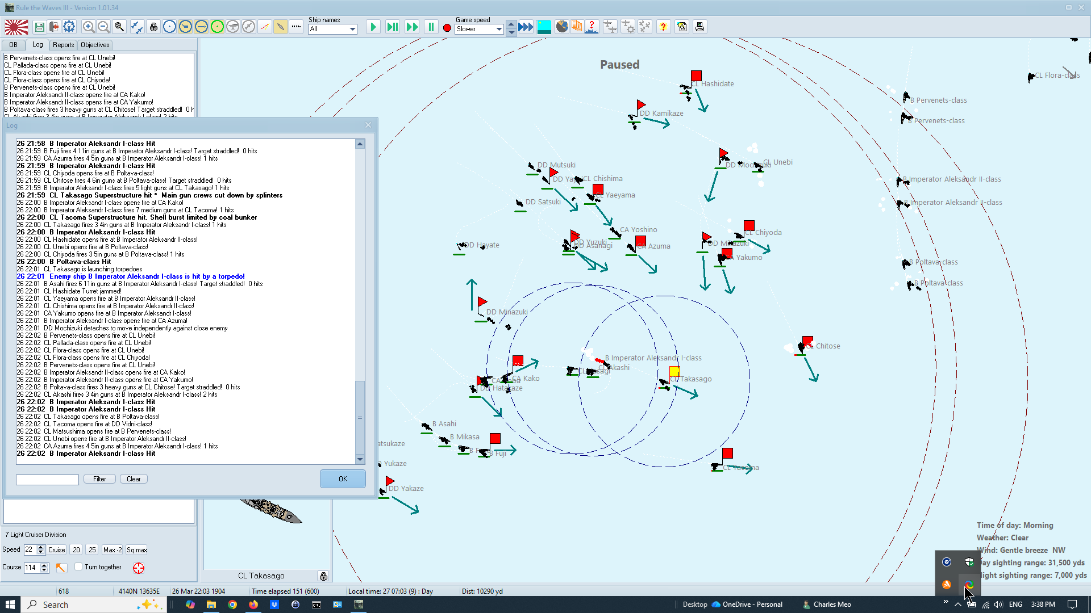
Task: Set division speed to 25
Action: [92, 550]
